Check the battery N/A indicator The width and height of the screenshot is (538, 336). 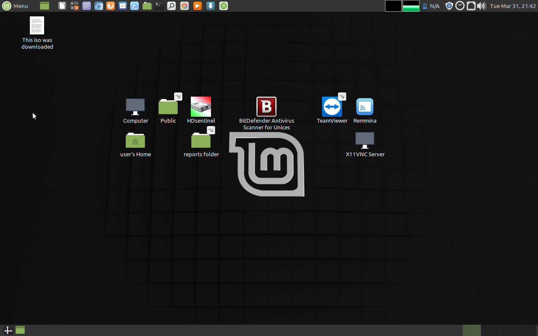[x=431, y=6]
